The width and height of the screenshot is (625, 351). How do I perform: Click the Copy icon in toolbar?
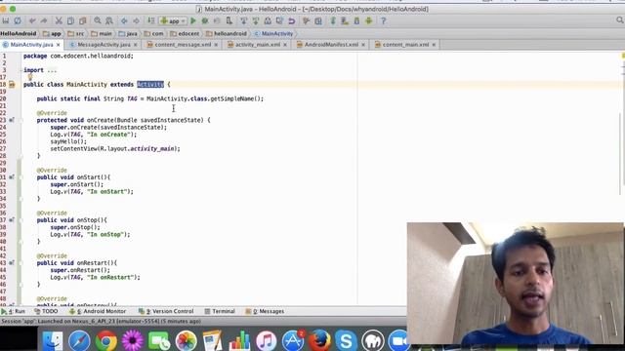tap(70, 20)
